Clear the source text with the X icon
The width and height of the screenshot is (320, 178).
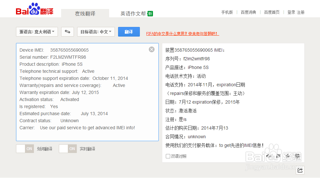(152, 49)
